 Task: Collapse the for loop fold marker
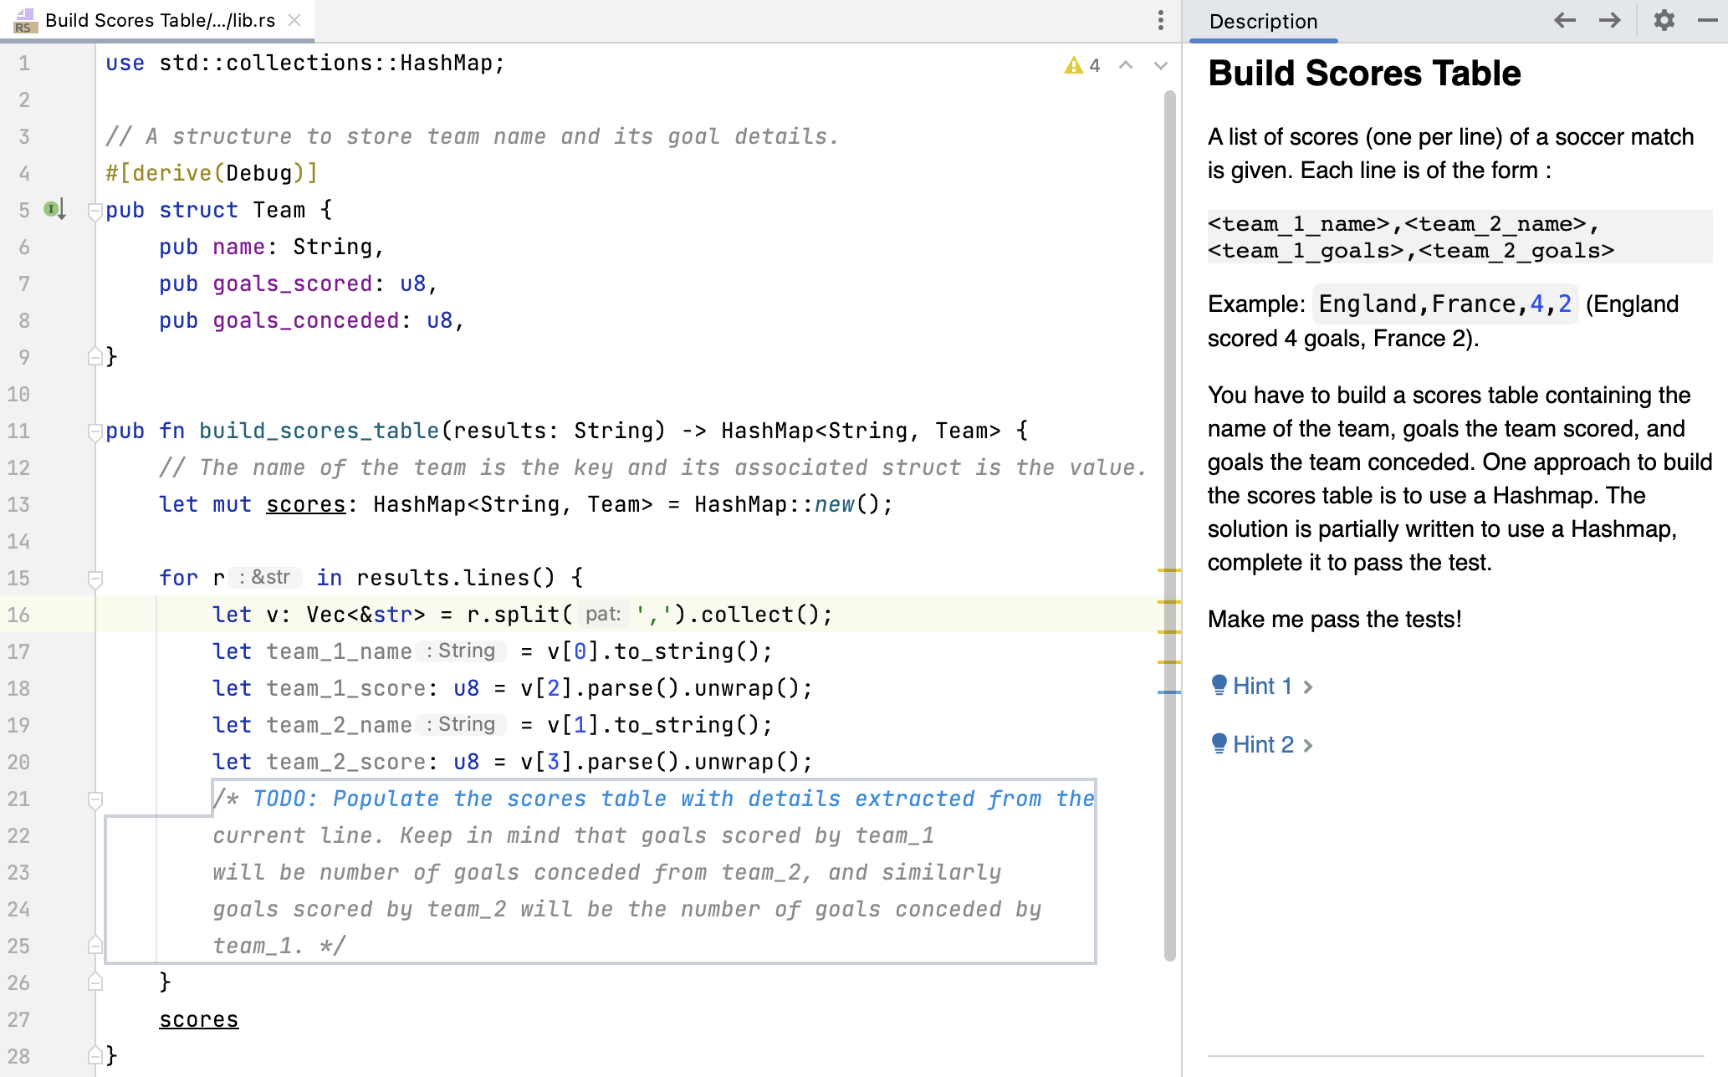[x=95, y=579]
